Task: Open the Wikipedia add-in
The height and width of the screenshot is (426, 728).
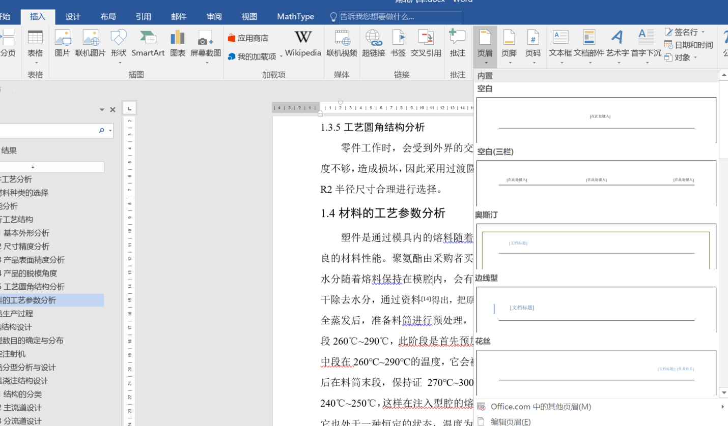Action: 303,44
